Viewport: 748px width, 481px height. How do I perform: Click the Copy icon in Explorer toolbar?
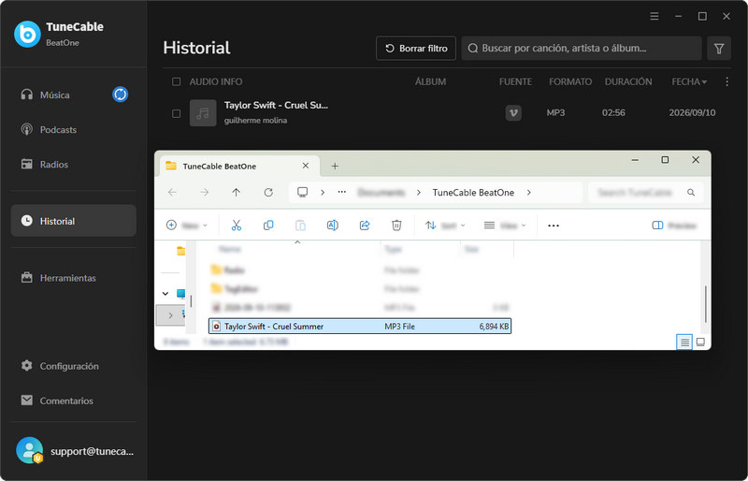coord(268,226)
